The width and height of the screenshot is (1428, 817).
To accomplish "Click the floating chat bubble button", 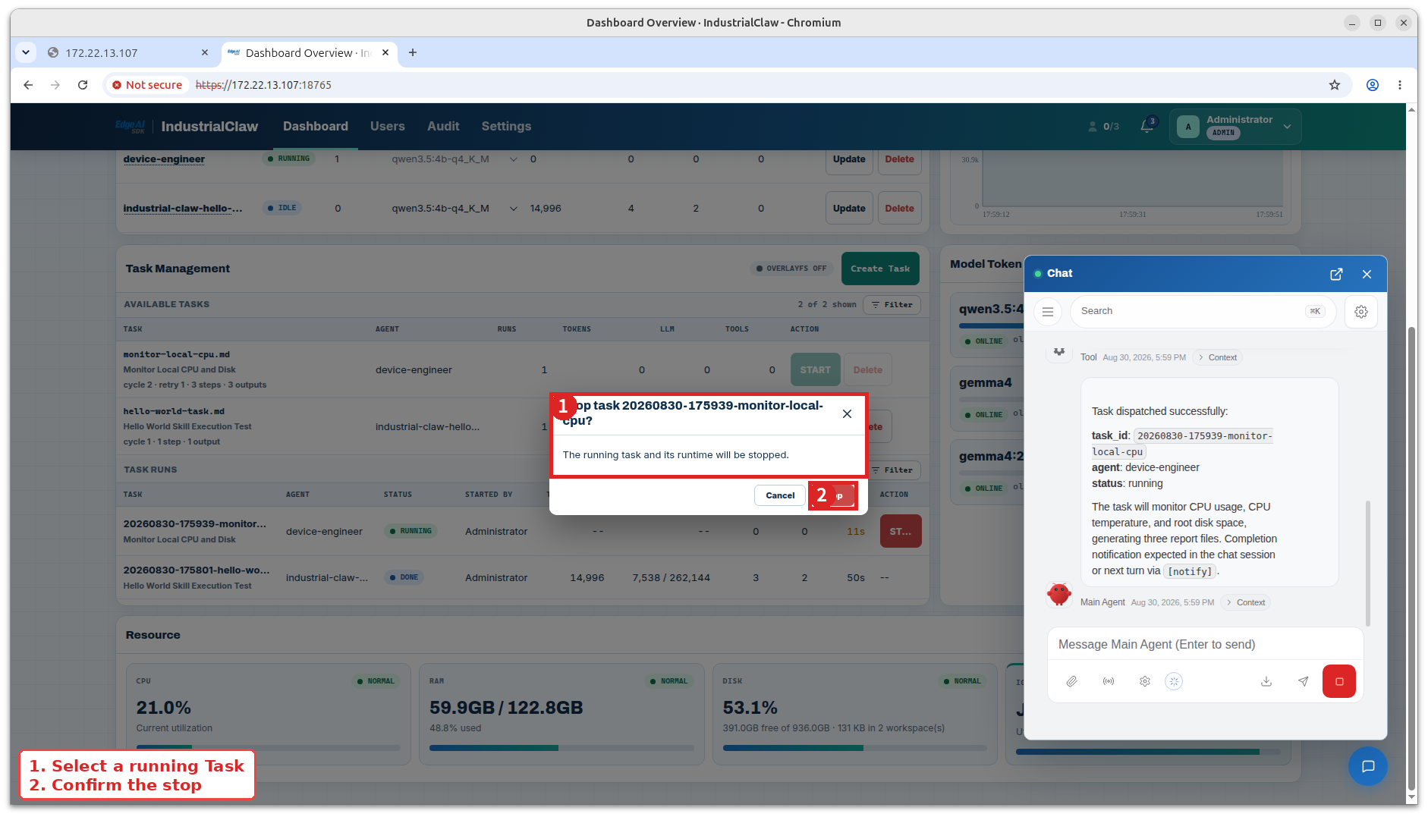I will coord(1368,766).
